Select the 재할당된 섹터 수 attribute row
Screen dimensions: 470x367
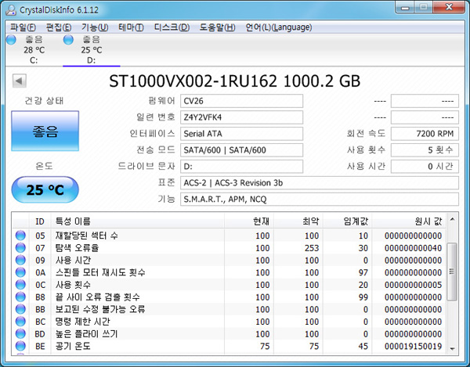click(230, 236)
